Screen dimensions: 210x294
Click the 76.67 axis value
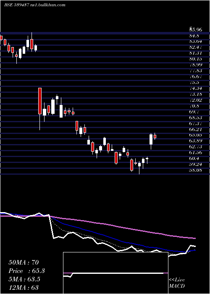tap(196, 76)
